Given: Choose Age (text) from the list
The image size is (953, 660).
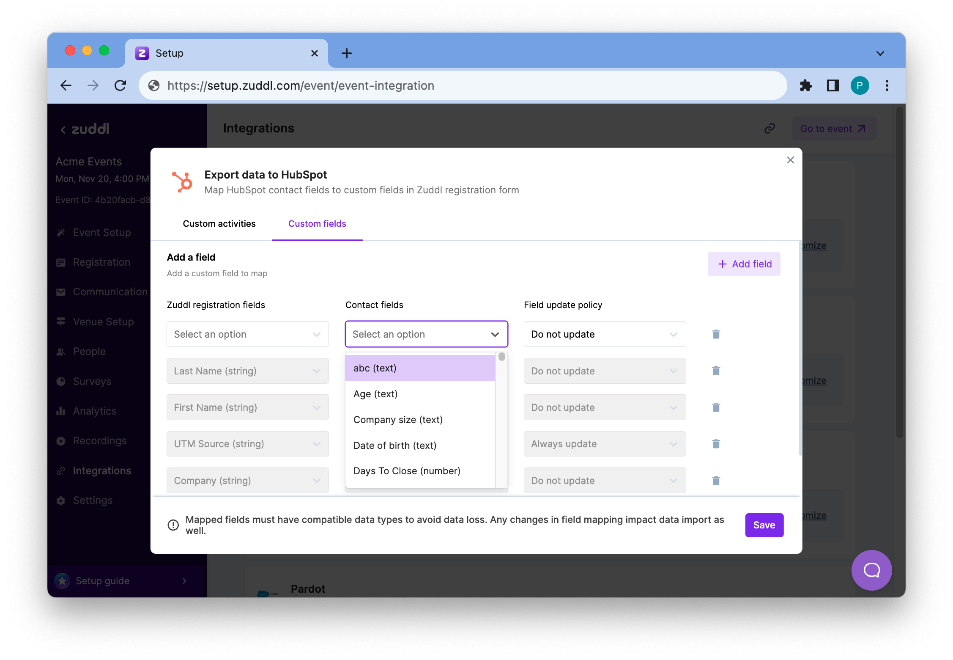Looking at the screenshot, I should point(375,394).
